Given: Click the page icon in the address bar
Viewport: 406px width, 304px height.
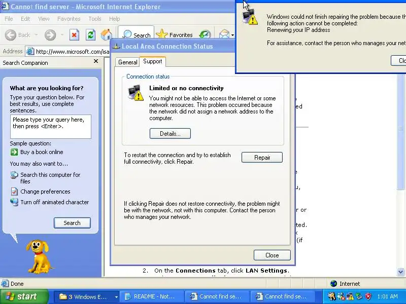Looking at the screenshot, I should (30, 52).
